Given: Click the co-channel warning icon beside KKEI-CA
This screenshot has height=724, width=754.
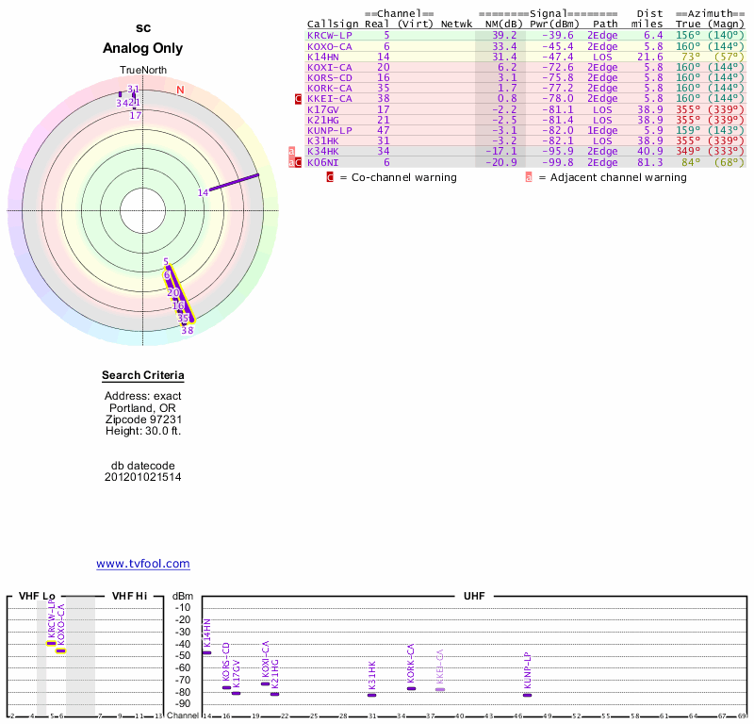Looking at the screenshot, I should click(299, 99).
